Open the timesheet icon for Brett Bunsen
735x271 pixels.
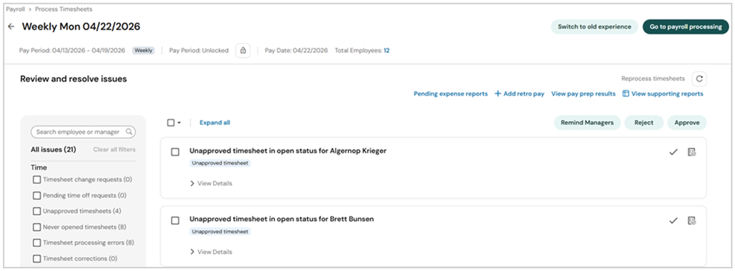click(692, 220)
